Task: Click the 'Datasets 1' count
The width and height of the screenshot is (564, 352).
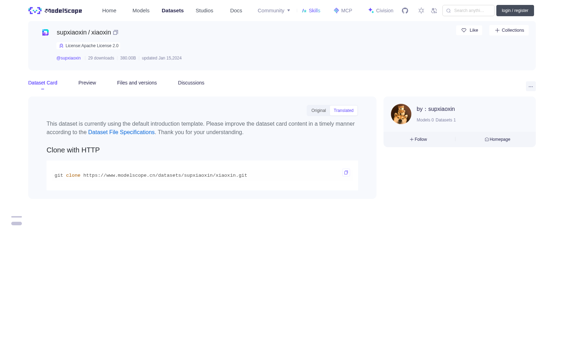Action: (x=446, y=120)
